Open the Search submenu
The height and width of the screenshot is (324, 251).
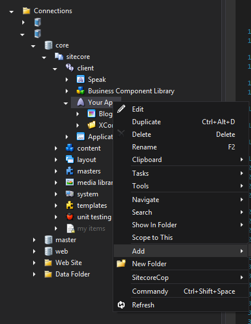point(181,212)
